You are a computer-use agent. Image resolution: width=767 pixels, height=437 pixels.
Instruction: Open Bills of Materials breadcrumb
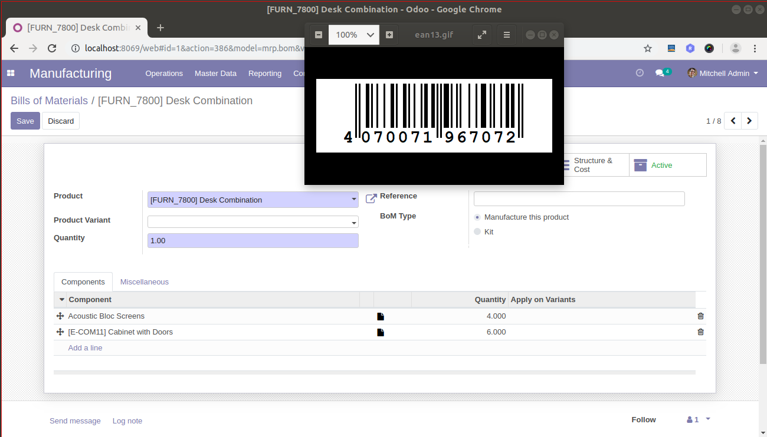click(49, 101)
